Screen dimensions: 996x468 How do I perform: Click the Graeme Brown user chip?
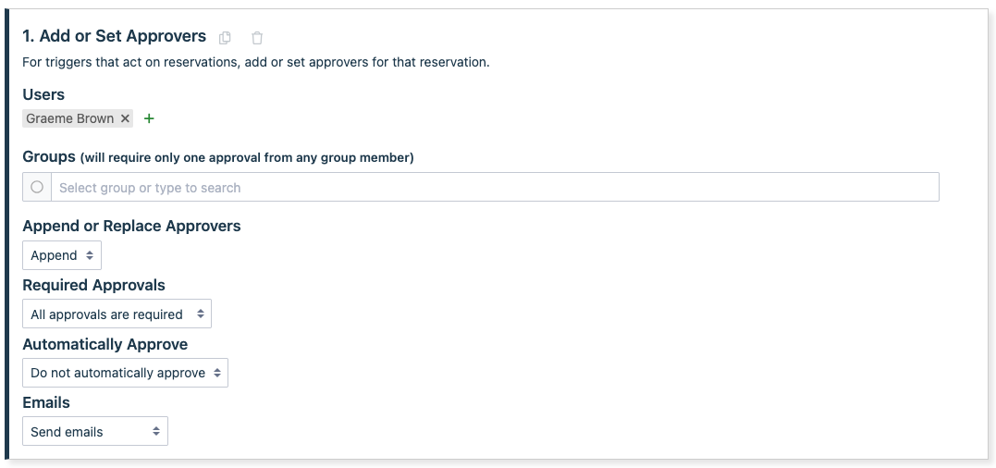[x=70, y=118]
